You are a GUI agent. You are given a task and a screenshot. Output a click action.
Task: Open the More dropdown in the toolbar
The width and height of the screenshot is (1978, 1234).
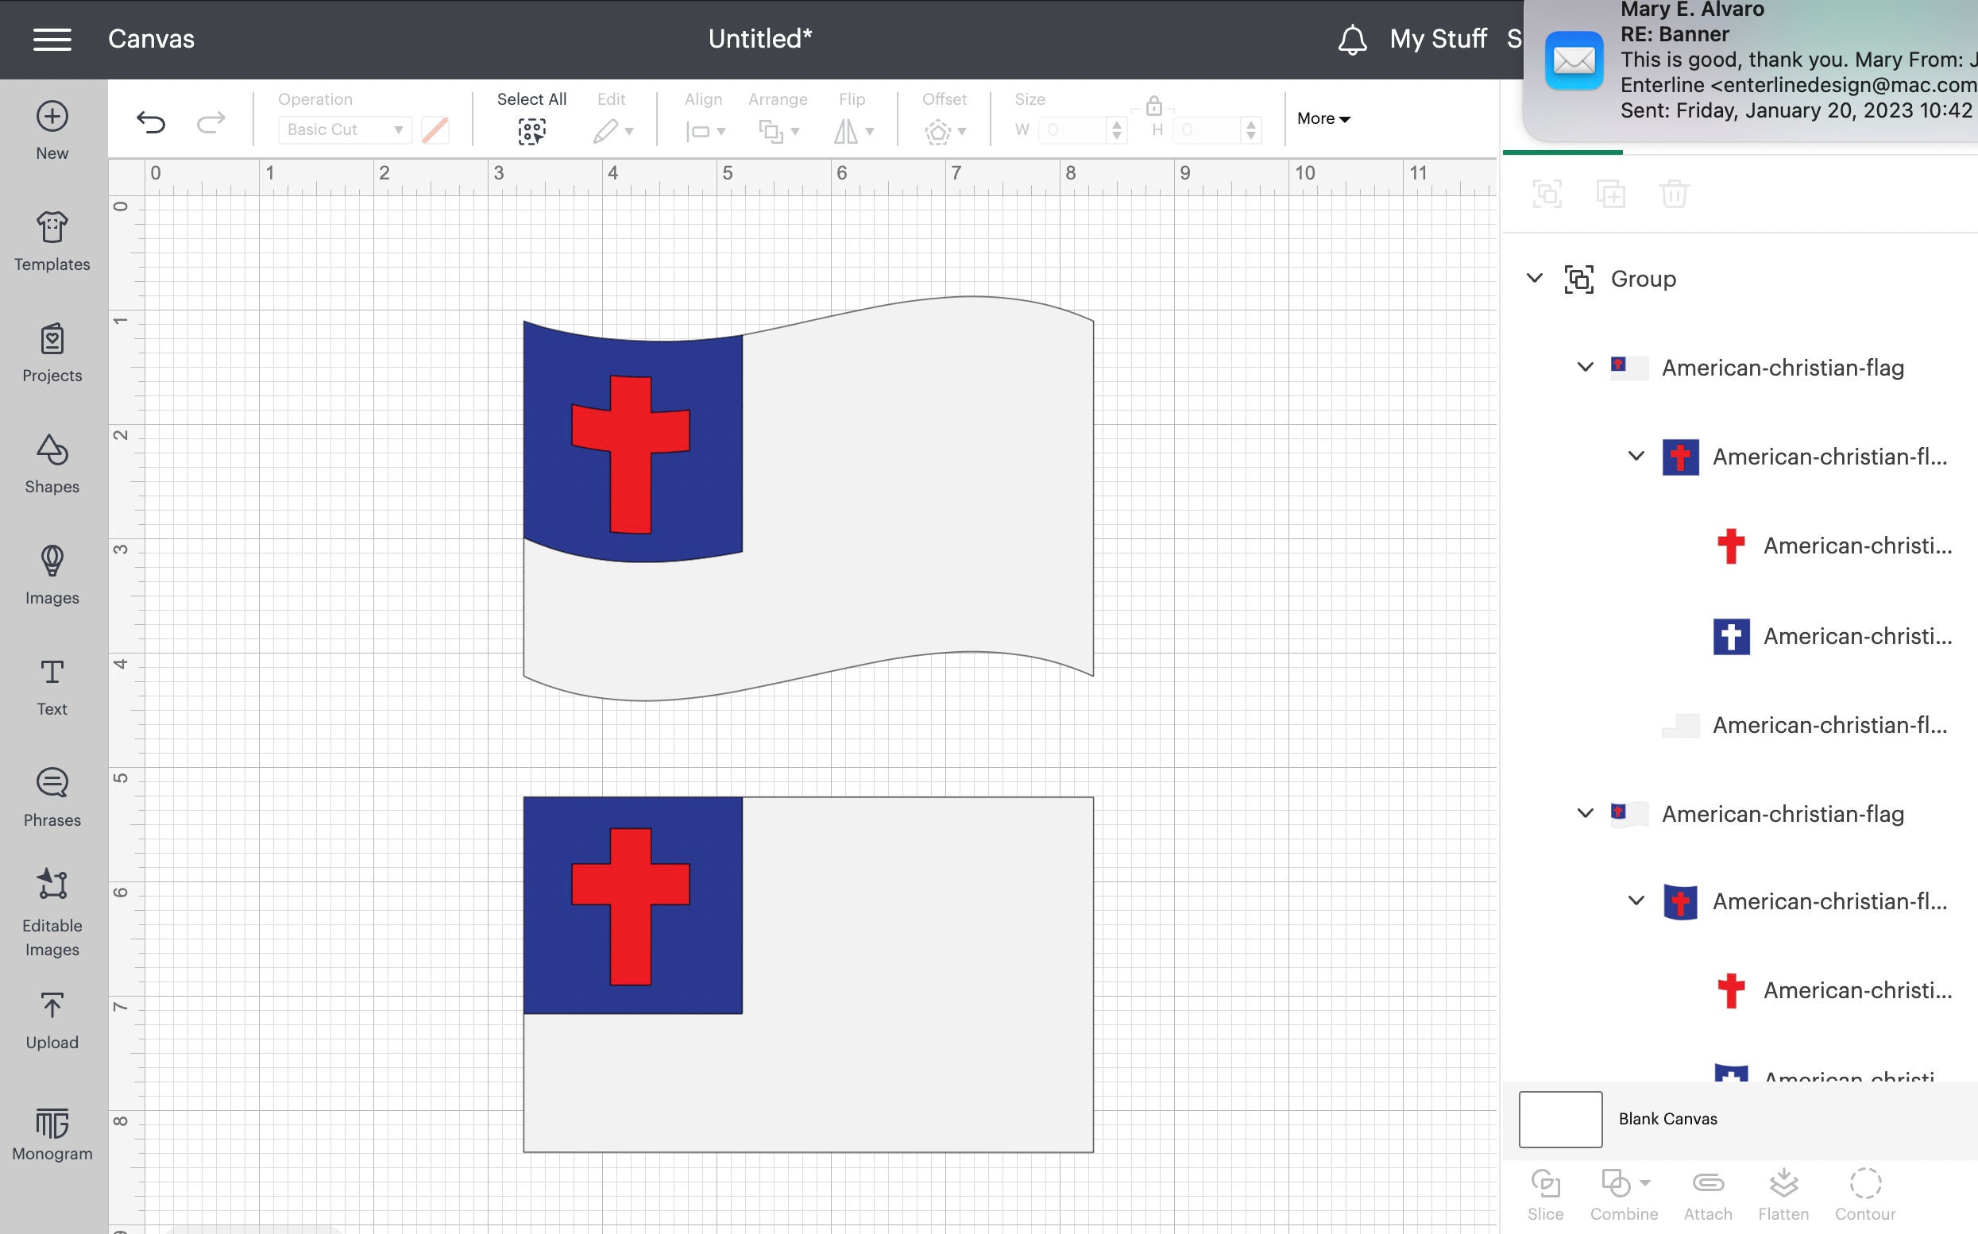pos(1322,118)
